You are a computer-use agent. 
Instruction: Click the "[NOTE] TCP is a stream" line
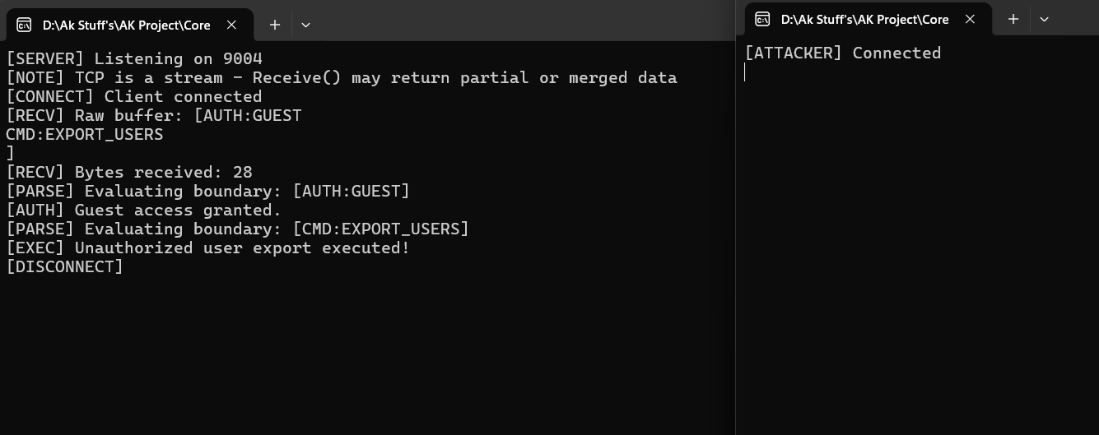click(x=341, y=77)
